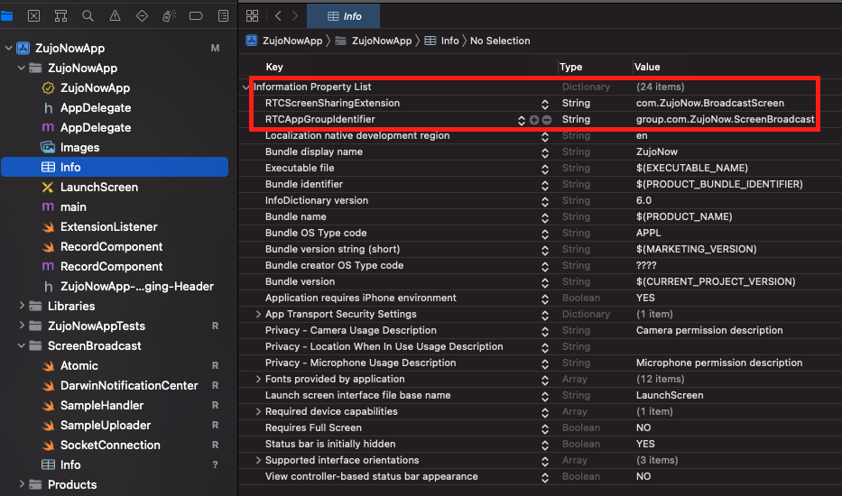
Task: Show the issue navigator warning icon
Action: 115,16
